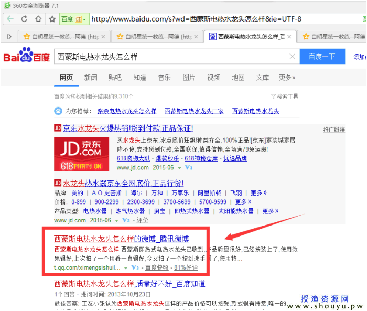Open the 618购物大趴 link
367x311 pixels.
(133, 158)
